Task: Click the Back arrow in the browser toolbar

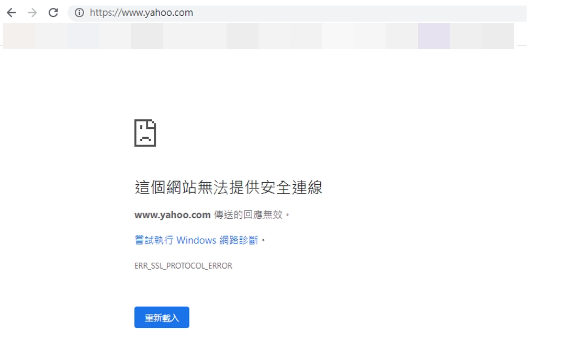Action: [12, 13]
